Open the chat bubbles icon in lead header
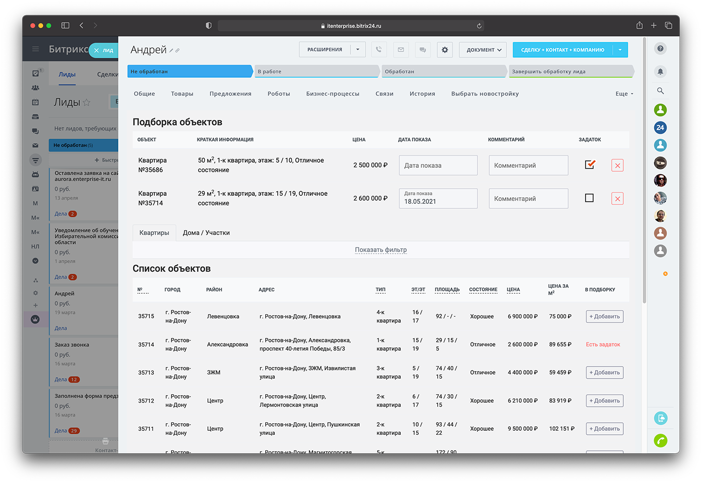 (x=423, y=50)
